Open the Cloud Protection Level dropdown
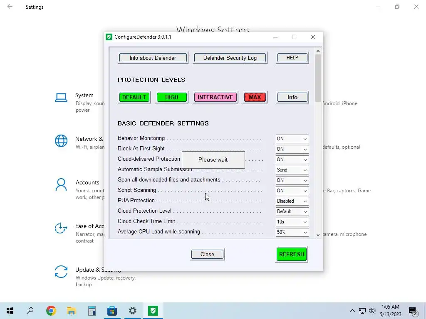This screenshot has width=426, height=319. tap(292, 211)
